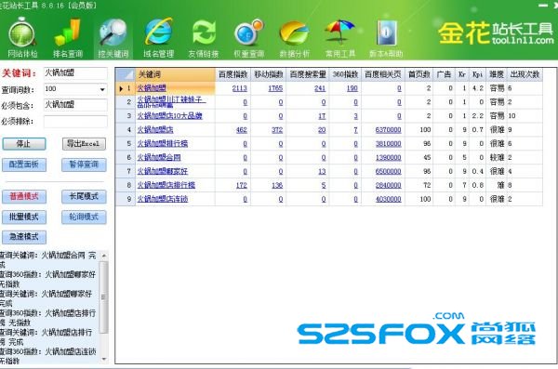Viewport: 558px width, 369px height.
Task: Sort by 关键词 column header
Action: (x=175, y=74)
